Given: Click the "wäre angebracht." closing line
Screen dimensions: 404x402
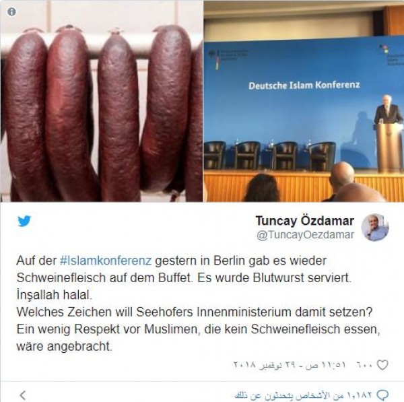Looking at the screenshot, I should (64, 346).
